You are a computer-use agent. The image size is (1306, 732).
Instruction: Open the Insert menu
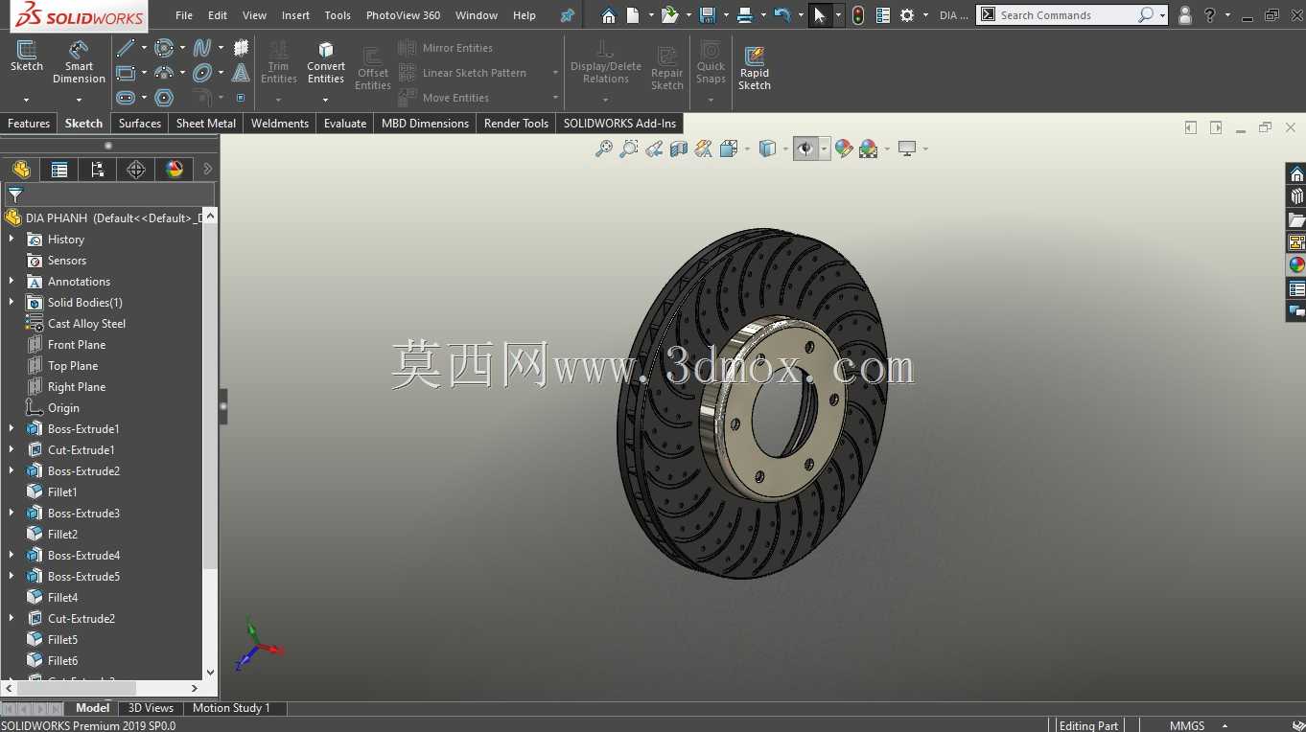tap(295, 15)
